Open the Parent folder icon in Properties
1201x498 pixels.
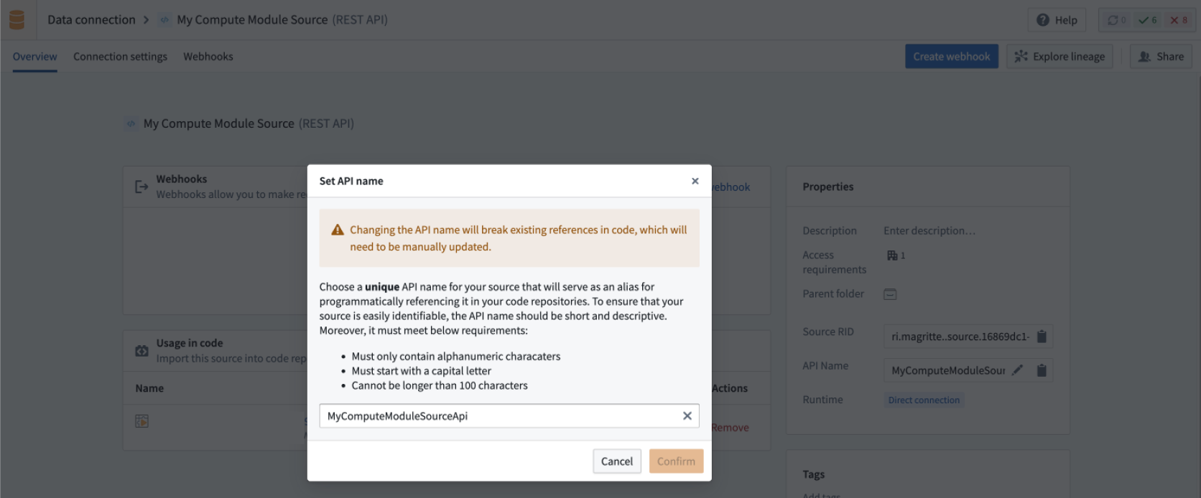890,293
